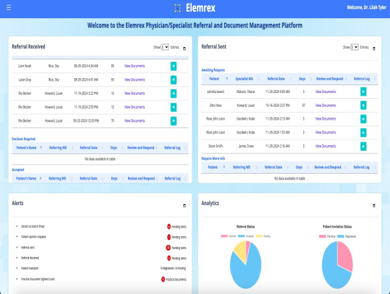The width and height of the screenshot is (390, 294).
Task: Open the hamburger navigation menu
Action: pyautogui.click(x=8, y=8)
